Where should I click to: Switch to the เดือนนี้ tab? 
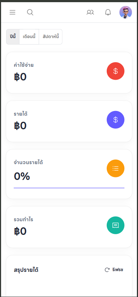click(x=29, y=37)
